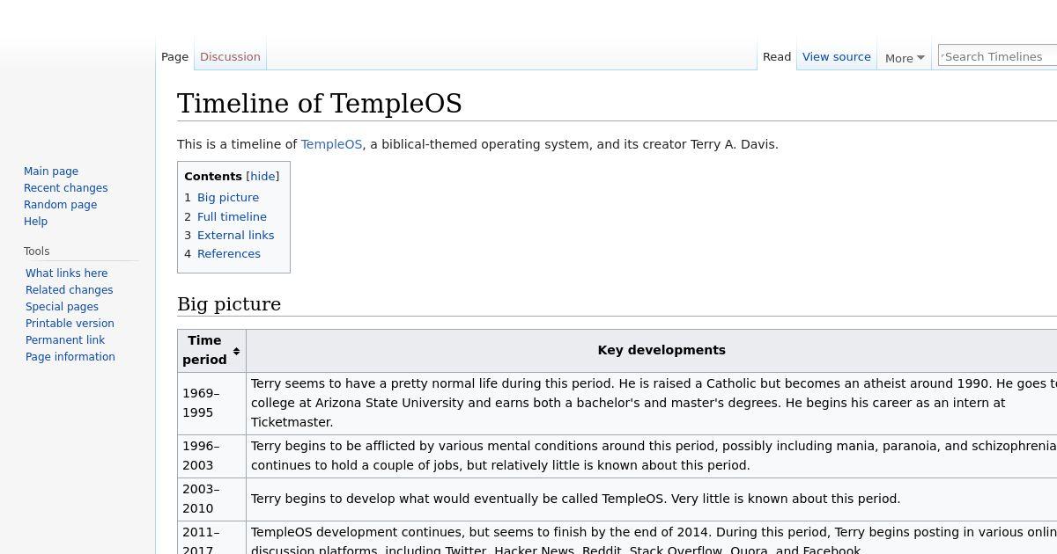Select the 1996–2003 time period cell

(x=211, y=456)
